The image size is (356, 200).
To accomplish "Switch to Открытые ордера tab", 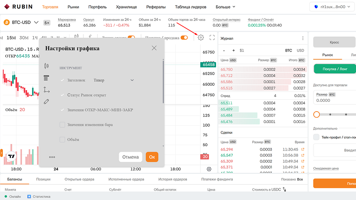I will pyautogui.click(x=79, y=179).
